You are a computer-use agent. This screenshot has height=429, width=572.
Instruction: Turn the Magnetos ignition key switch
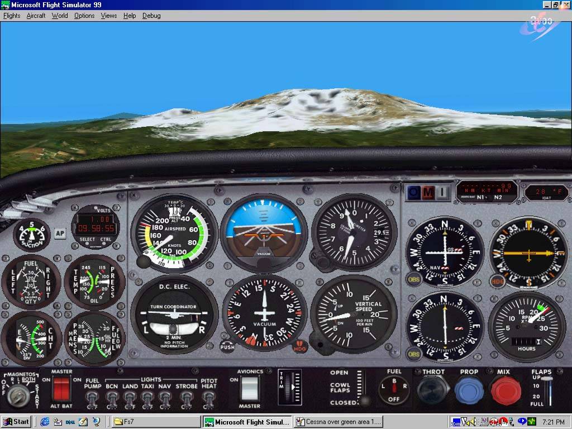(x=18, y=396)
